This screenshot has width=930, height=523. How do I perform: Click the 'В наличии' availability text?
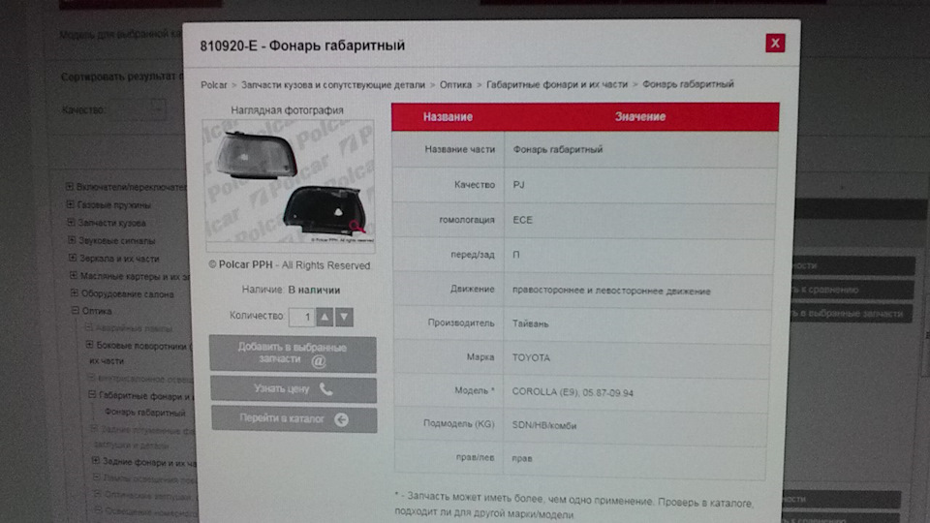[x=314, y=290]
